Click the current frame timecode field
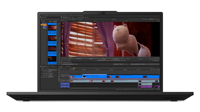 coord(108,60)
